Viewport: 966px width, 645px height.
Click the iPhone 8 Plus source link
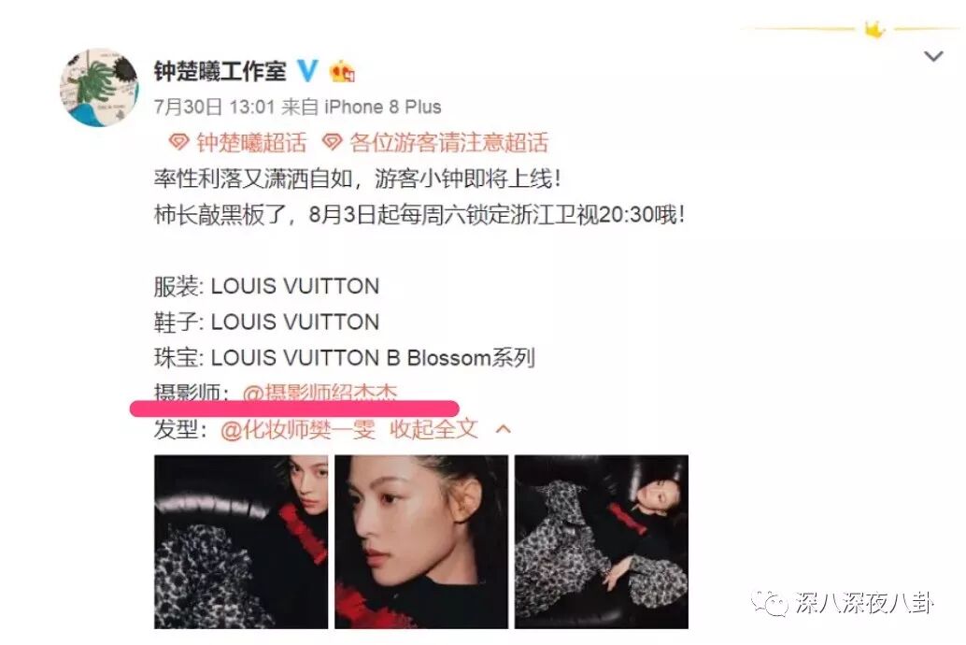(383, 107)
